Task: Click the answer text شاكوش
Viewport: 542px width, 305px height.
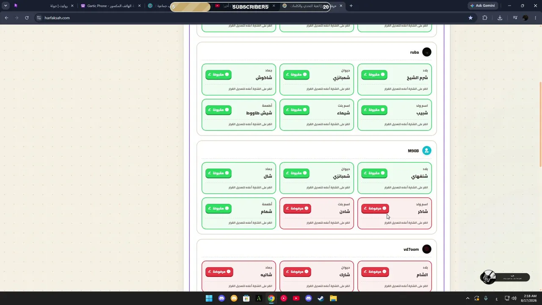Action: 264,78
